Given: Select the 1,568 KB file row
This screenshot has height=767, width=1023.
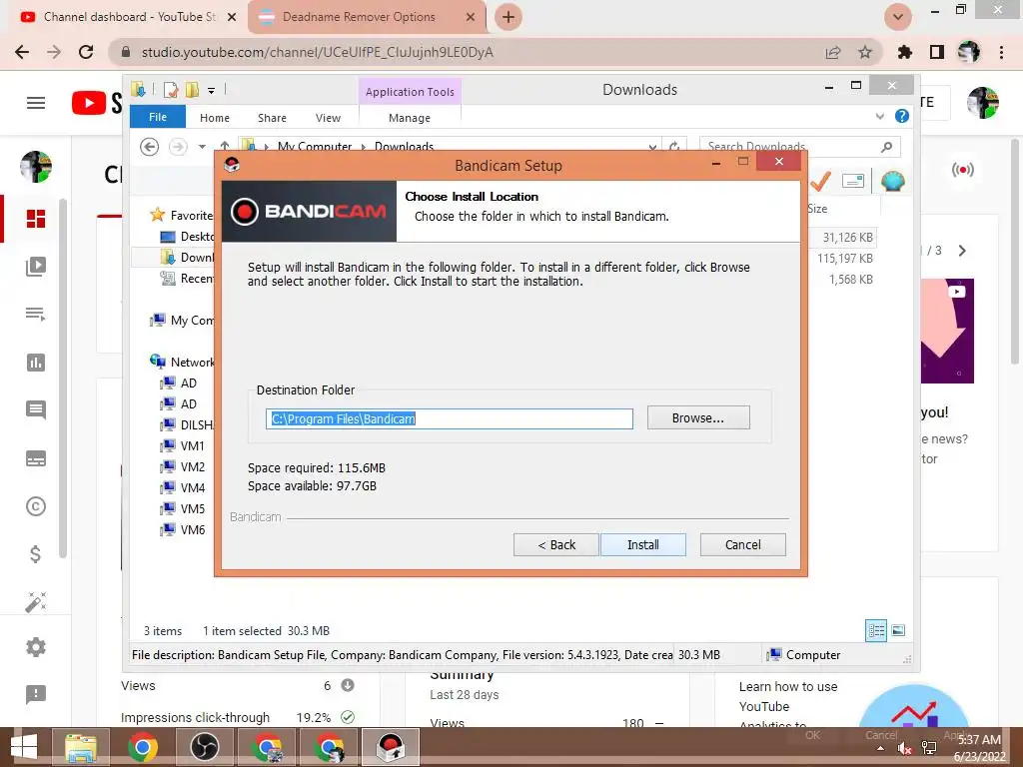Looking at the screenshot, I should [x=841, y=280].
